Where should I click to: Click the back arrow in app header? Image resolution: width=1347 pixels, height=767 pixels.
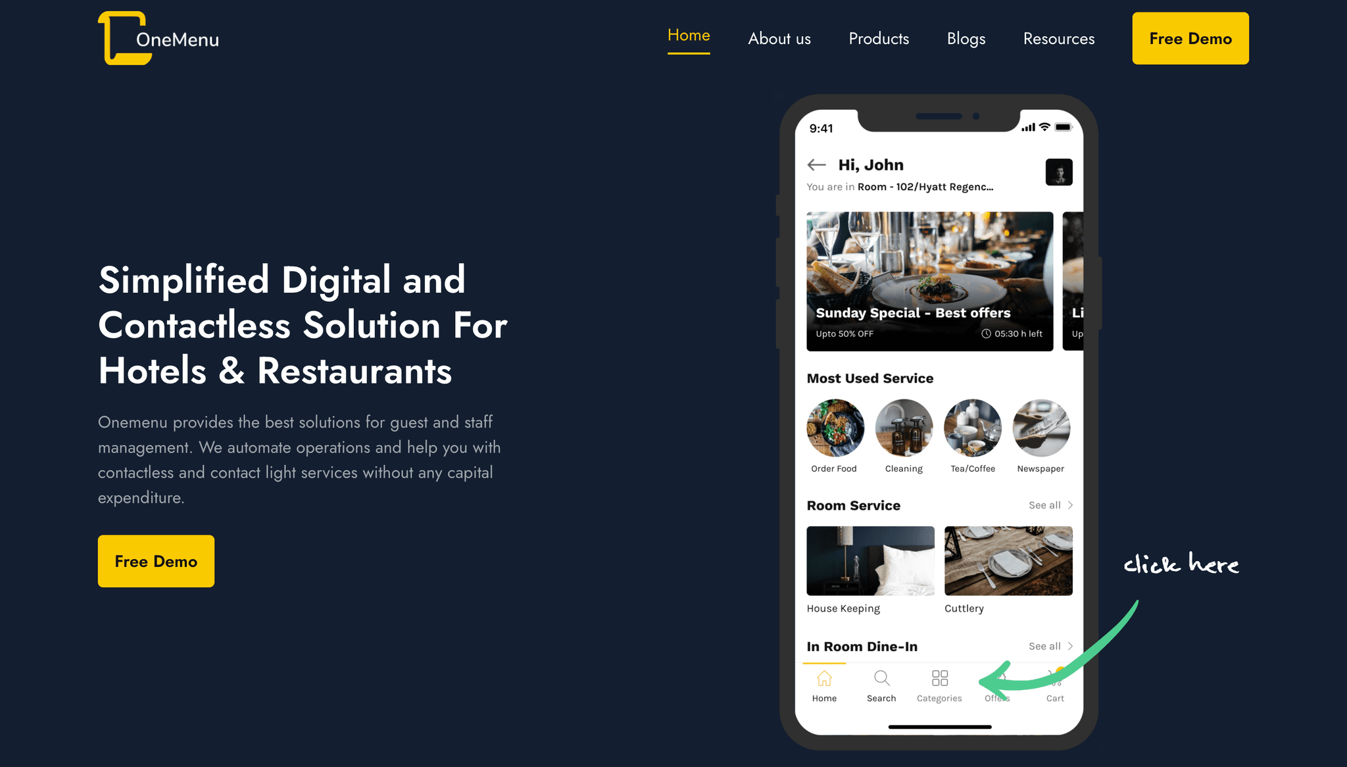[x=816, y=164]
